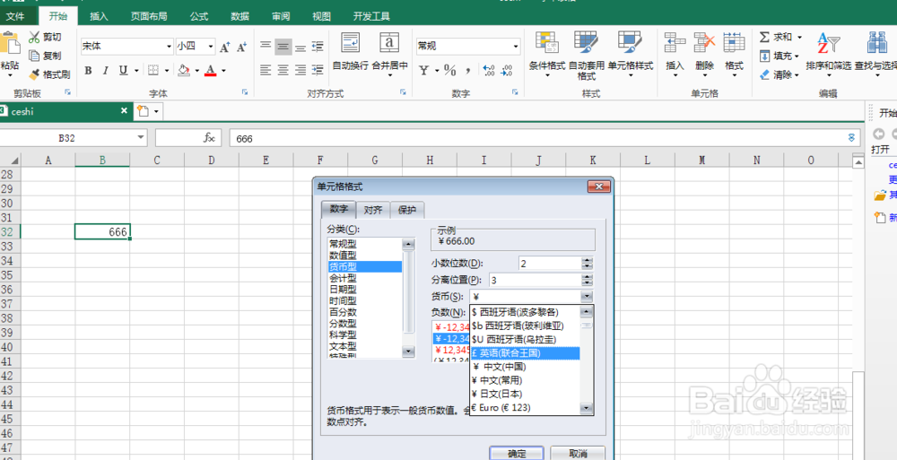
Task: Open the 货币 currency symbol dropdown
Action: pyautogui.click(x=587, y=296)
